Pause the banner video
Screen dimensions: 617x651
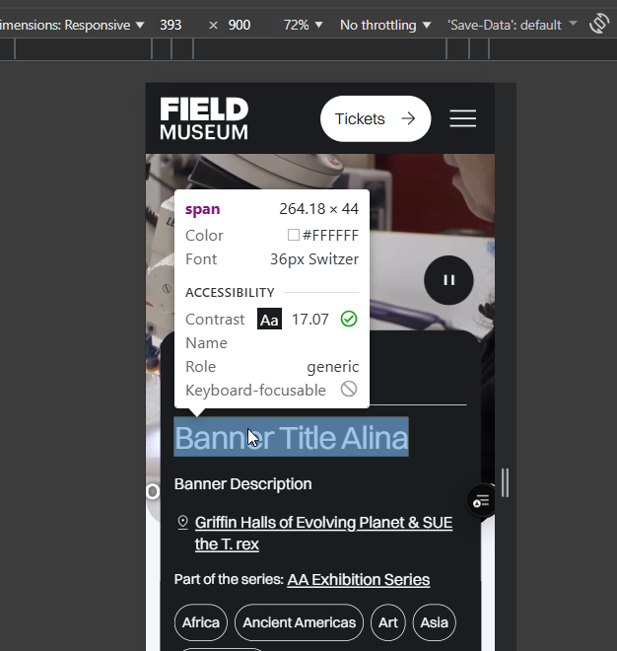point(448,280)
